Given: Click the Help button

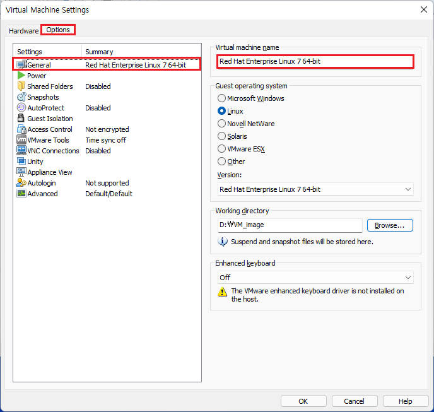Looking at the screenshot, I should click(x=406, y=401).
